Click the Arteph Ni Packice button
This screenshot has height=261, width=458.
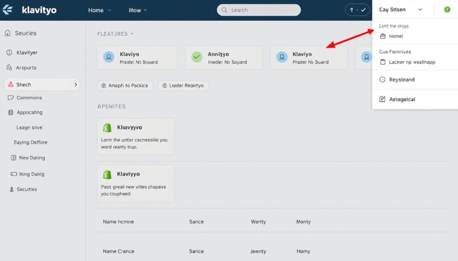[125, 85]
